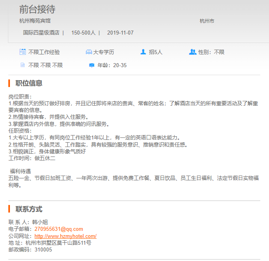Click the 联系方式 section heading
Screen dimensions: 269x261
[29, 209]
